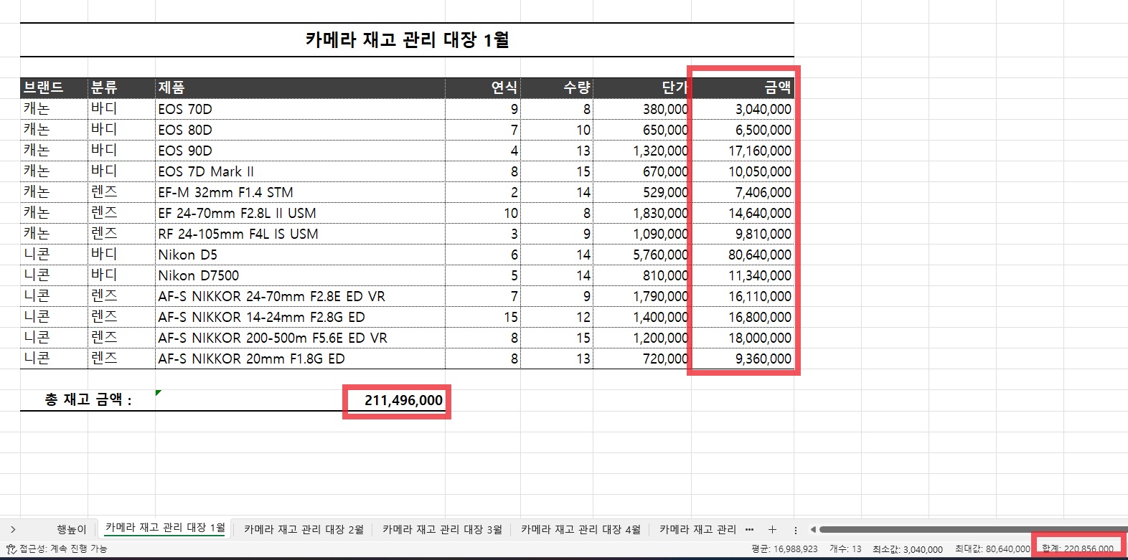The width and height of the screenshot is (1128, 560).
Task: Open the truncated 카메라 재고 관리 tab
Action: click(697, 529)
